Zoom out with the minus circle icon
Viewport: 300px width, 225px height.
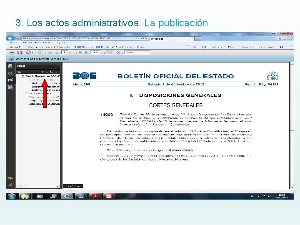(x=80, y=52)
